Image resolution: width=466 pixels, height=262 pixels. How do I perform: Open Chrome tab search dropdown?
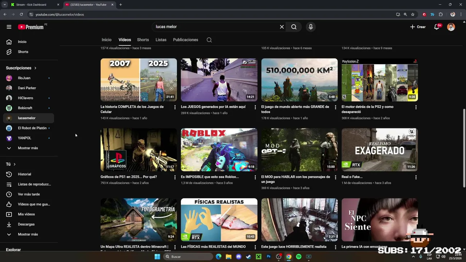pos(5,5)
